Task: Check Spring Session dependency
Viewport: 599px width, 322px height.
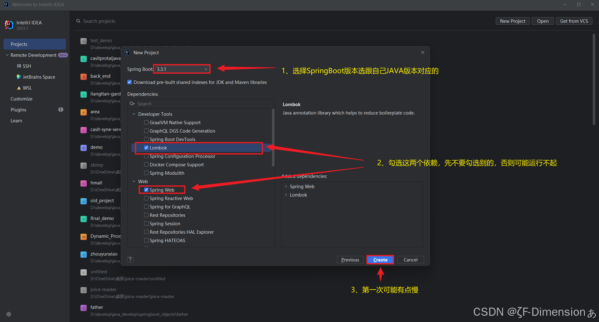Action: [x=146, y=223]
